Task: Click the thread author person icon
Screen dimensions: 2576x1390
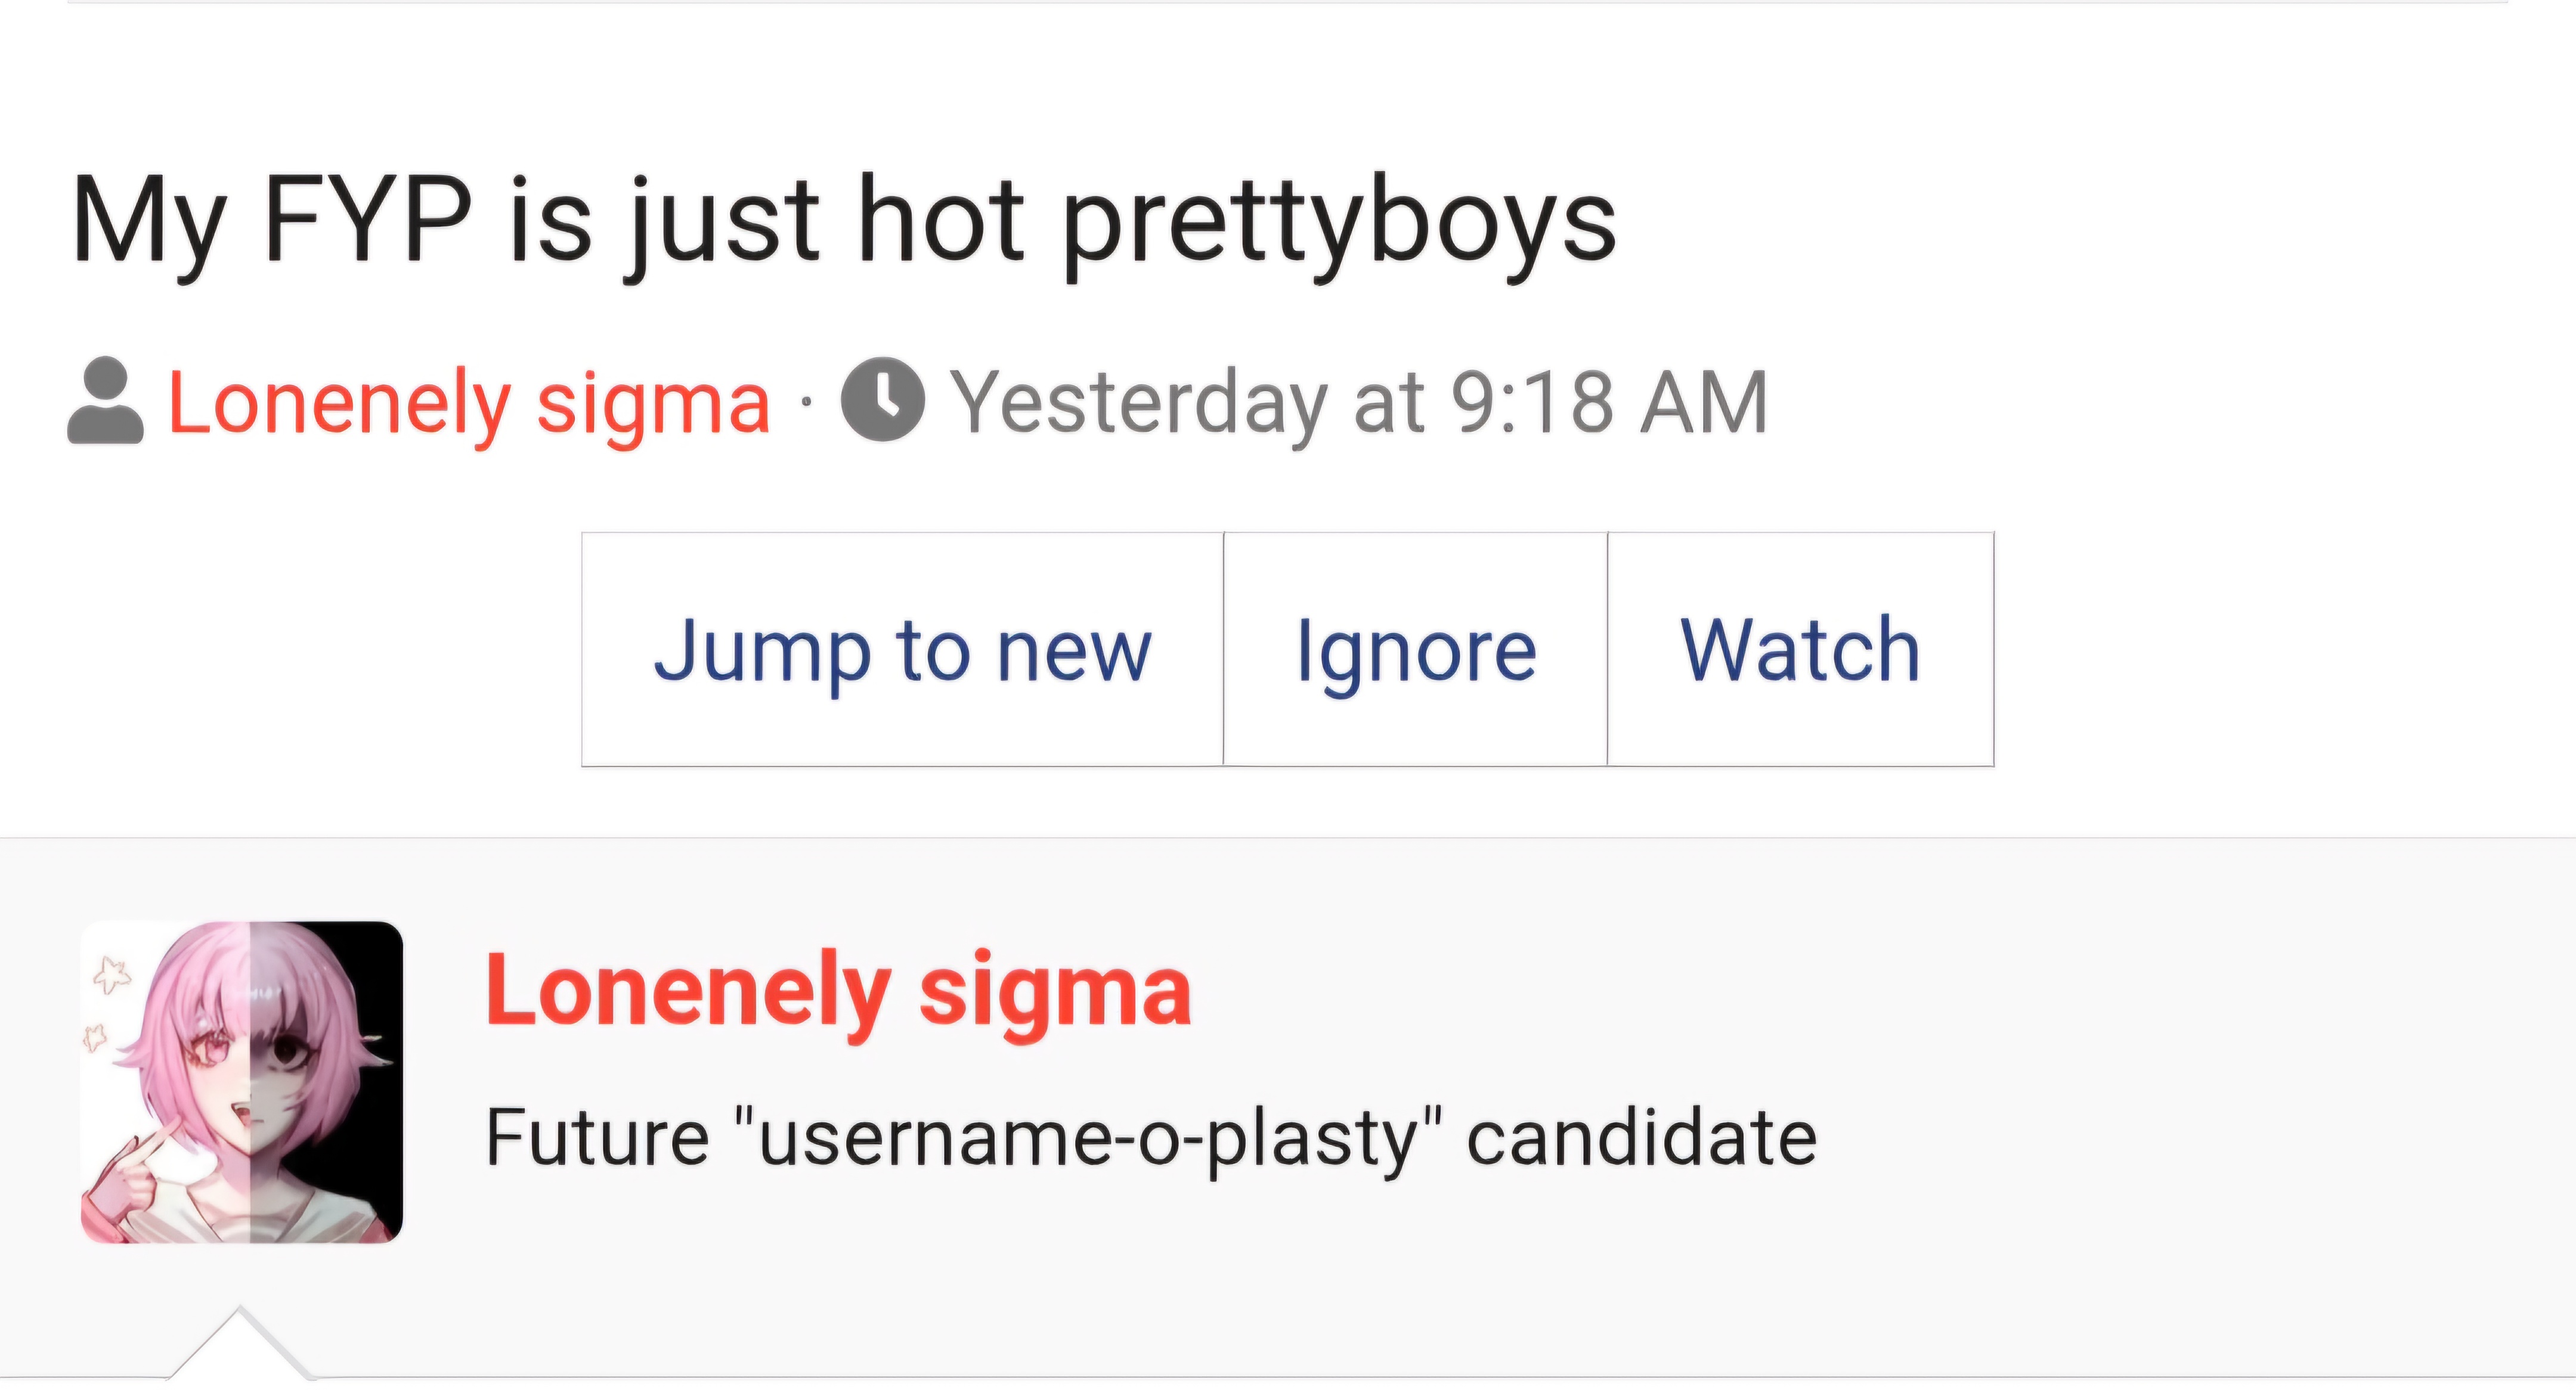Action: [105, 400]
